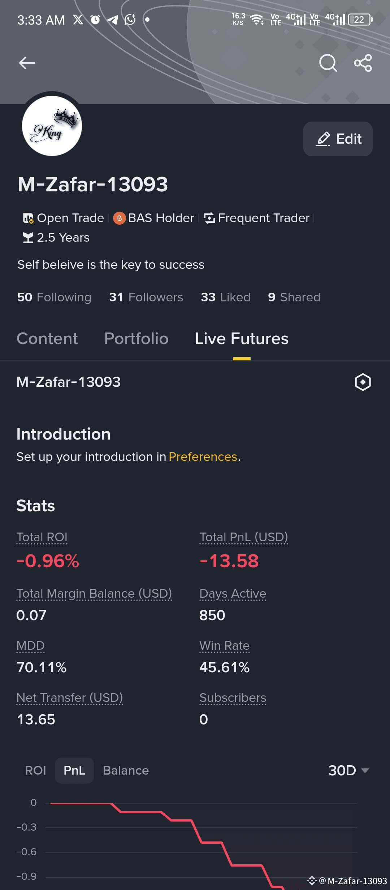This screenshot has height=890, width=390.
Task: Select the ROI chart toggle
Action: (35, 770)
